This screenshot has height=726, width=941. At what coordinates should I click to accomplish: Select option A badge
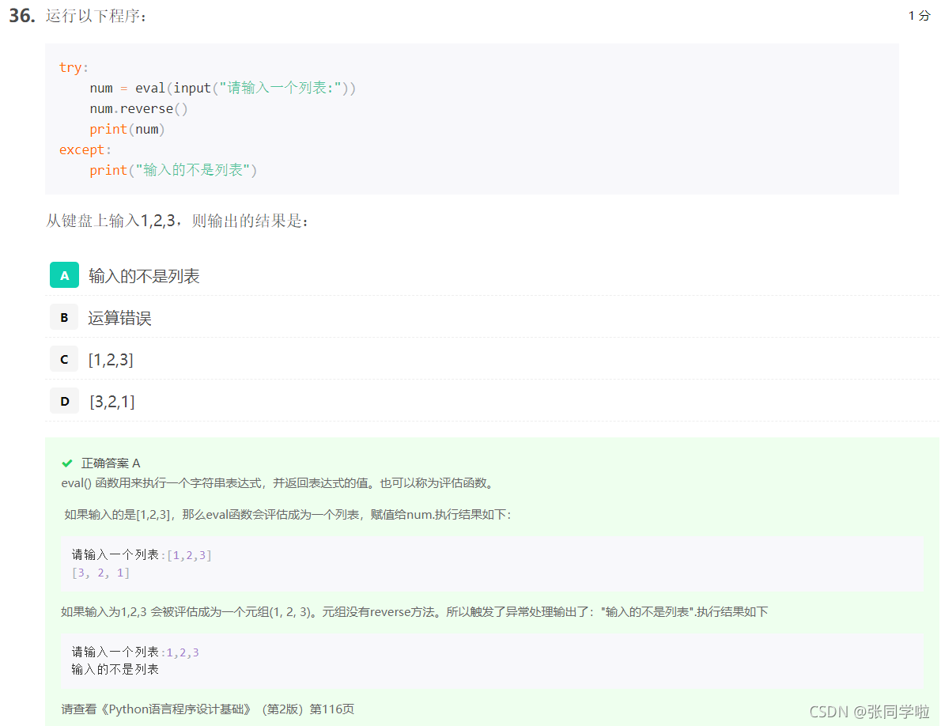pos(64,275)
